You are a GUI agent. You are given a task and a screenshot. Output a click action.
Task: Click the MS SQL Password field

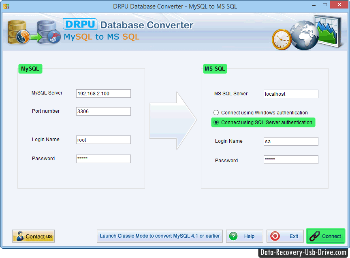(291, 160)
